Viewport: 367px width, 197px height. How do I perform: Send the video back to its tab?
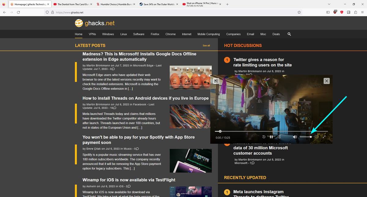click(x=216, y=81)
